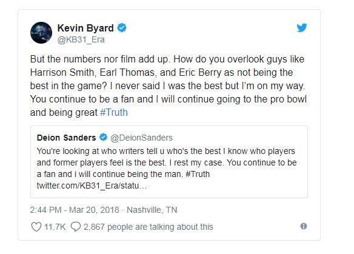Like the tweet with heart icon

pos(36,227)
